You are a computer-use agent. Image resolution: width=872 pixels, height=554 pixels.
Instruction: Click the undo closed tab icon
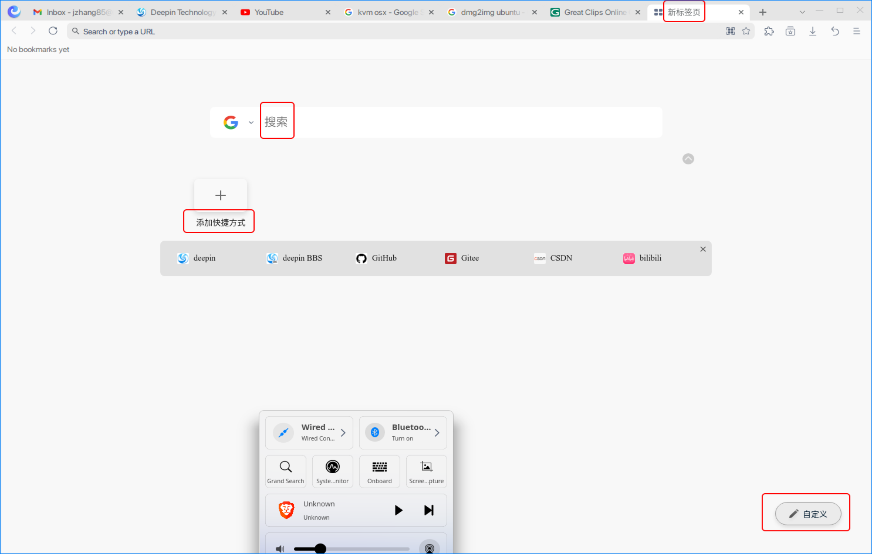coord(835,31)
